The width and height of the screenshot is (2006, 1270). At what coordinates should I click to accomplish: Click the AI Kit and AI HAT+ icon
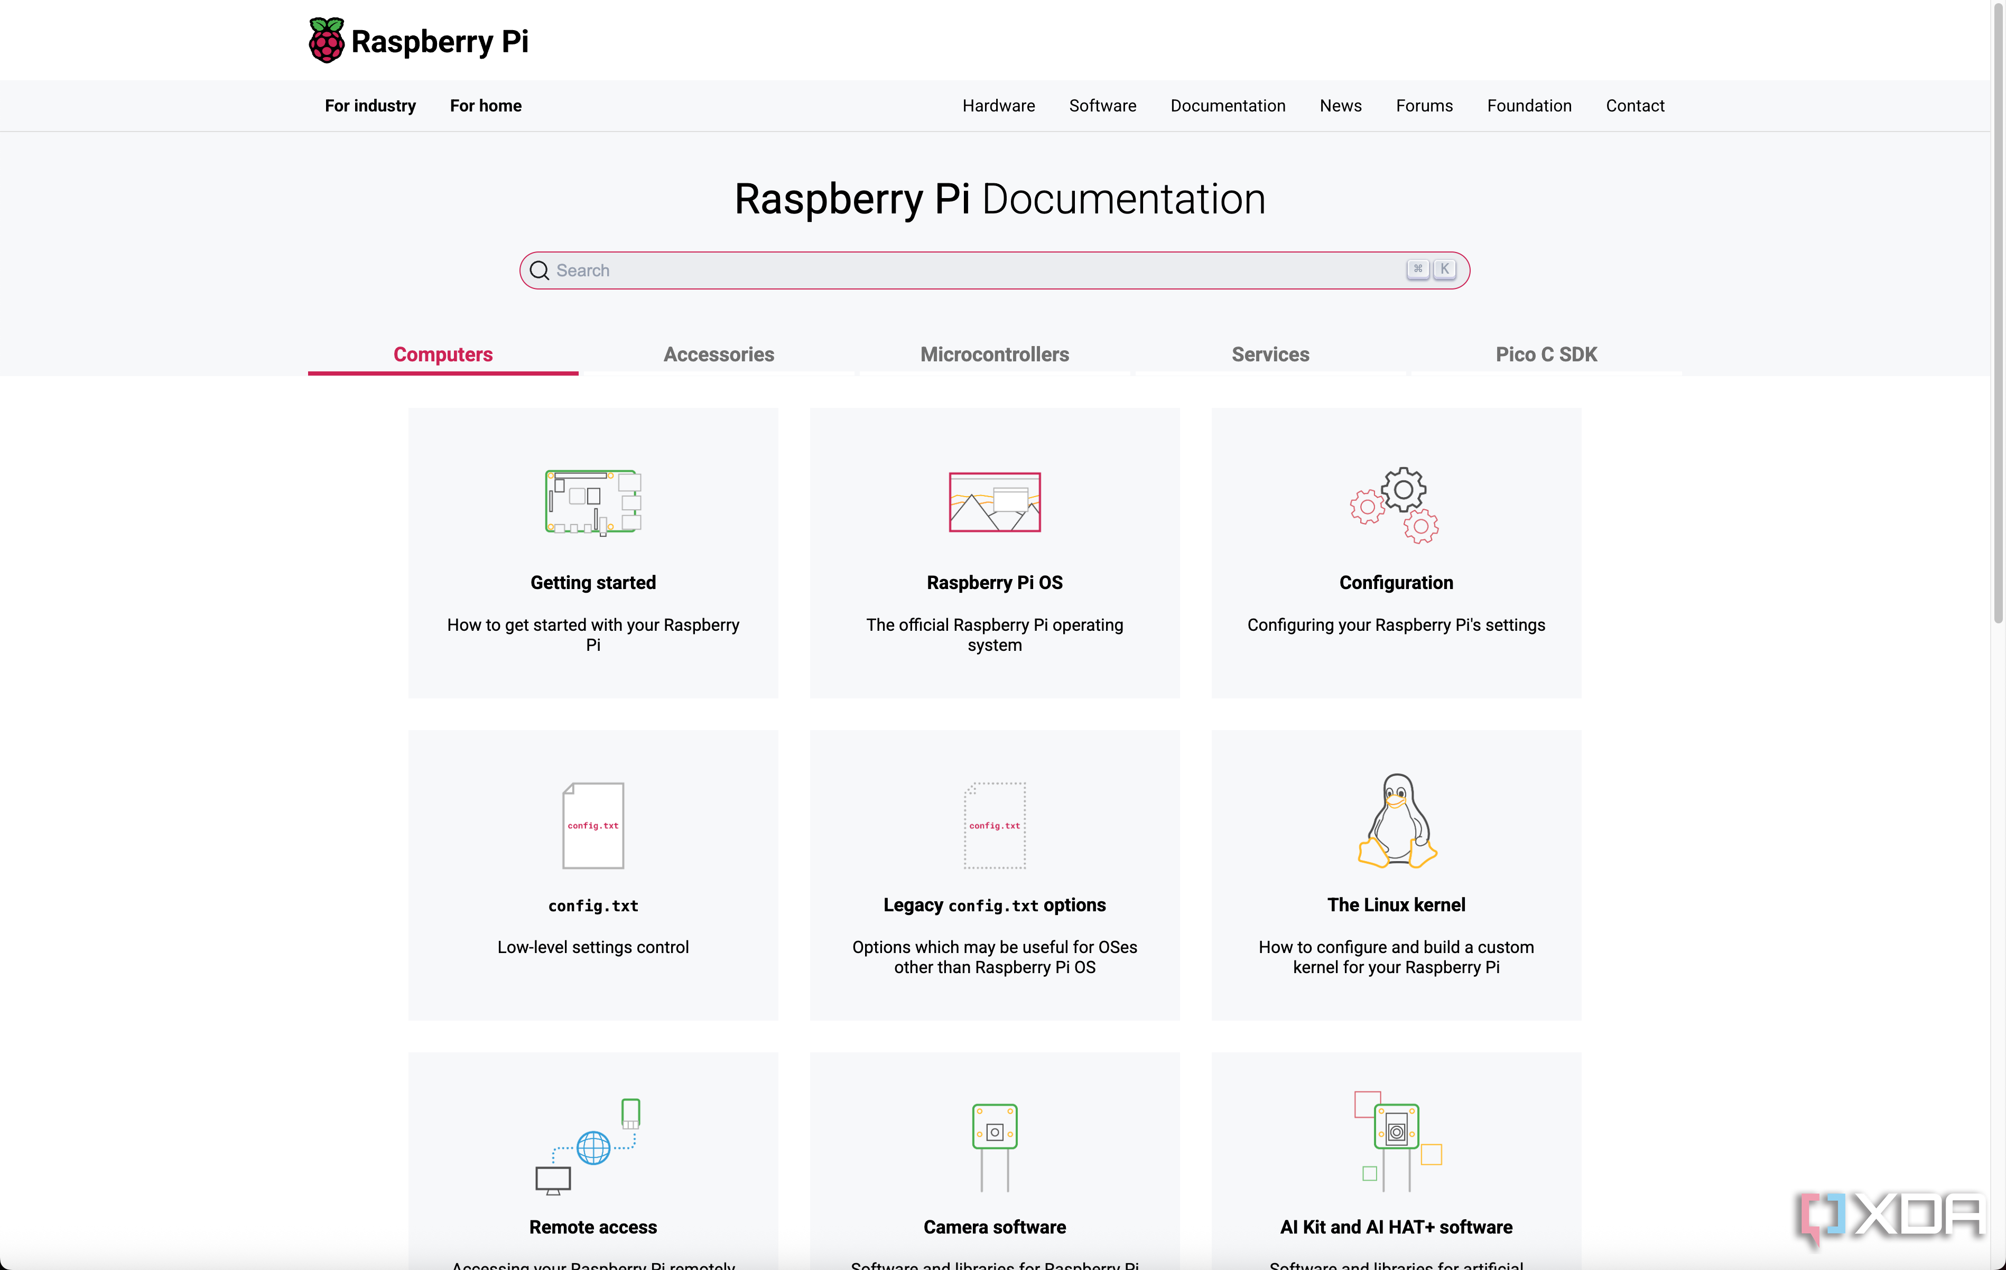(1397, 1141)
